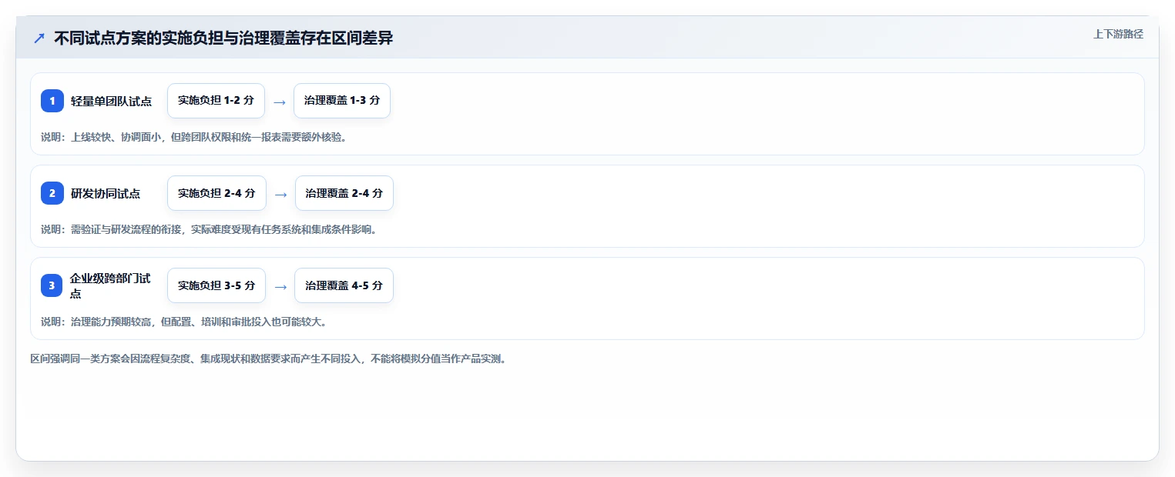Screen dimensions: 1175x477
Task: Click the 治理覆盖 4-5 分 chip
Action: pos(344,285)
